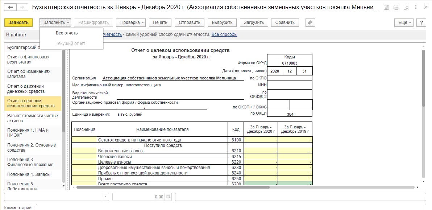Click the Расшифровать button

[94, 22]
